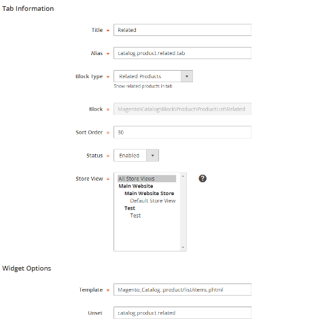Select the bold Test store group
This screenshot has width=331, height=329.
click(x=130, y=208)
